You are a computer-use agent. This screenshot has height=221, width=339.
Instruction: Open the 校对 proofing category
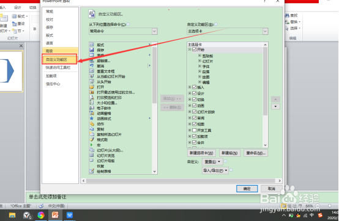[x=50, y=20]
